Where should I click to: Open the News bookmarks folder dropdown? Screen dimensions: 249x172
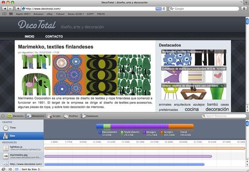pyautogui.click(x=76, y=14)
